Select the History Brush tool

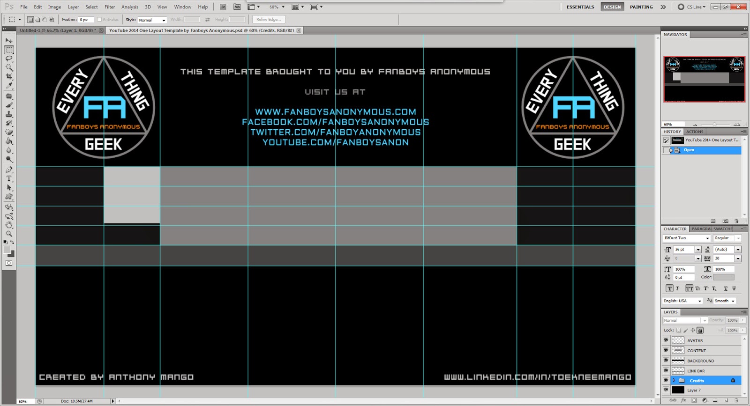click(9, 123)
